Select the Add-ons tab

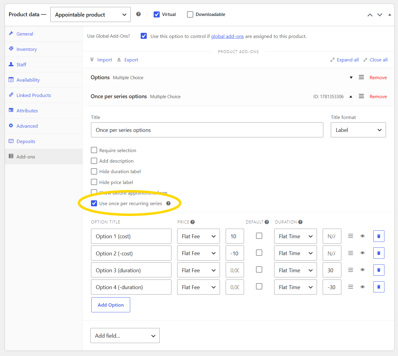[44, 157]
